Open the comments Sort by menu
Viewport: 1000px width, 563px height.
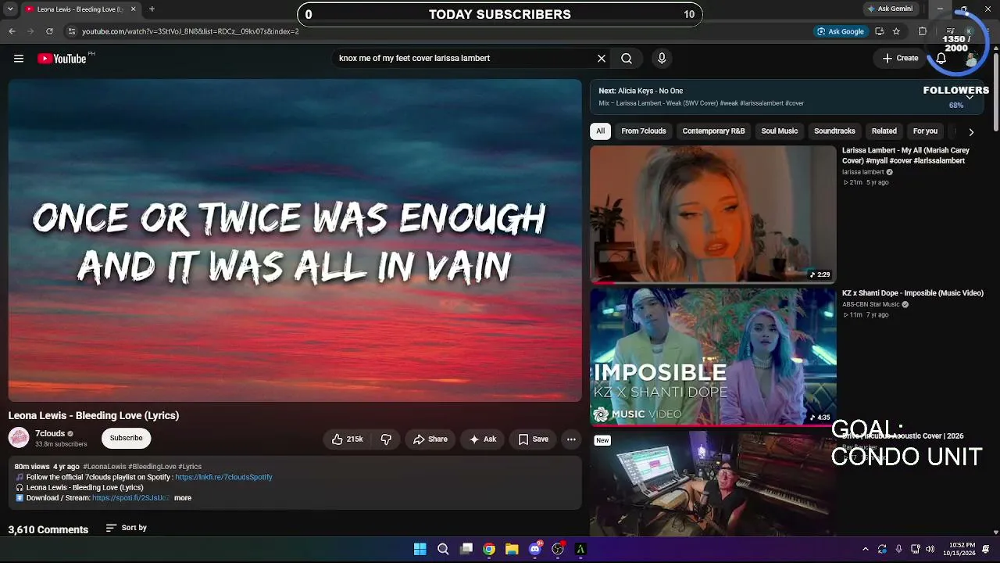pyautogui.click(x=127, y=528)
